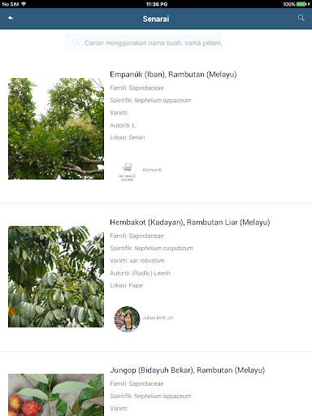Tap the Senarai header title
This screenshot has width=312, height=416.
pos(156,19)
